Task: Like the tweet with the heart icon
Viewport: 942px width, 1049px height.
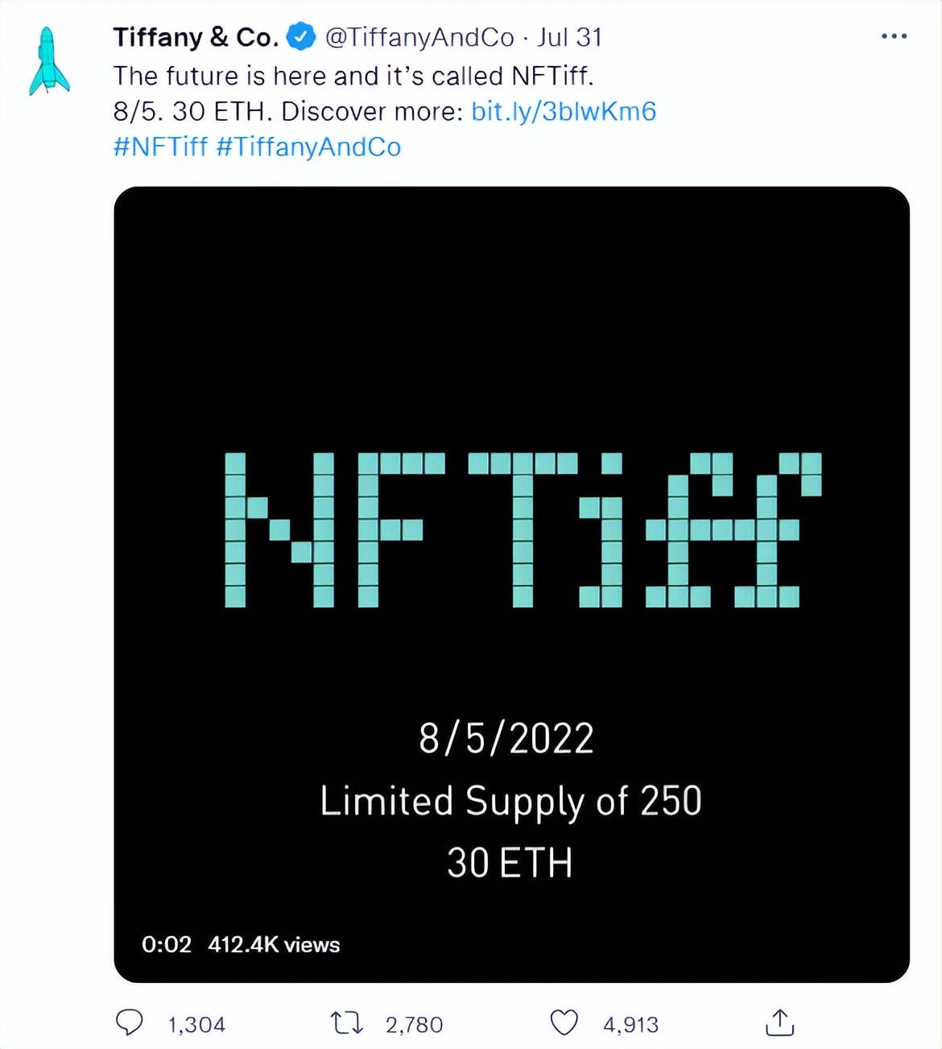Action: coord(564,1023)
